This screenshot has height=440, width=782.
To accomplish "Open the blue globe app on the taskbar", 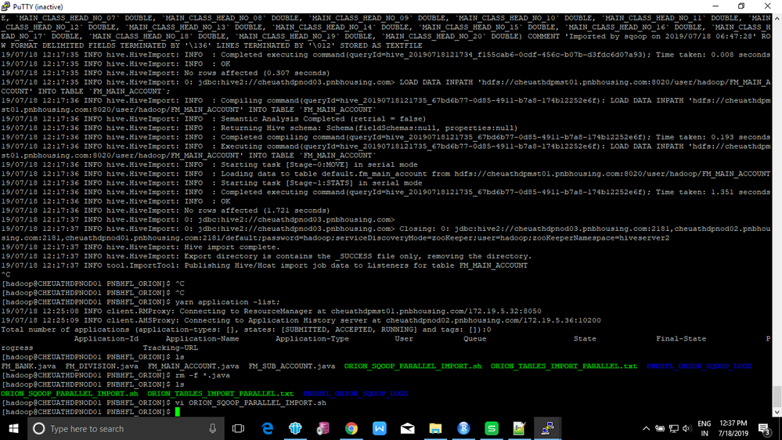I will 295,428.
